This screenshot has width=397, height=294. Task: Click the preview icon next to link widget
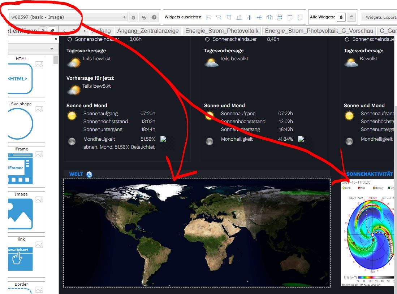click(39, 245)
